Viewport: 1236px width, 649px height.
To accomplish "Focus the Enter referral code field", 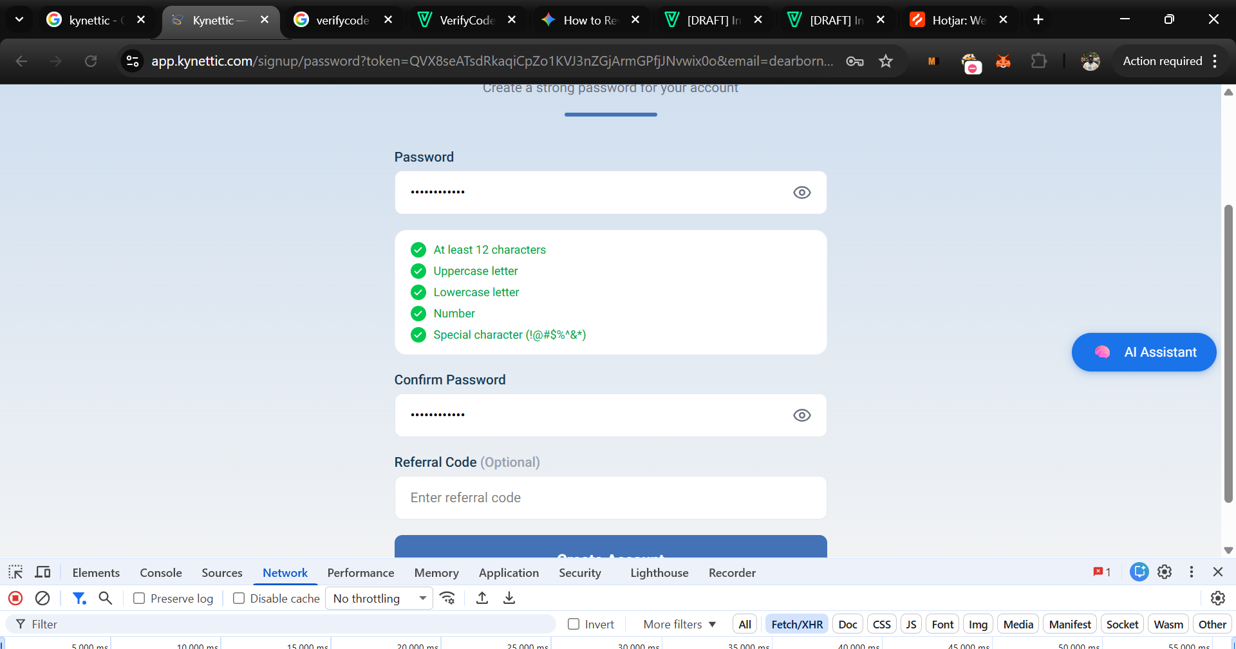I will click(610, 498).
